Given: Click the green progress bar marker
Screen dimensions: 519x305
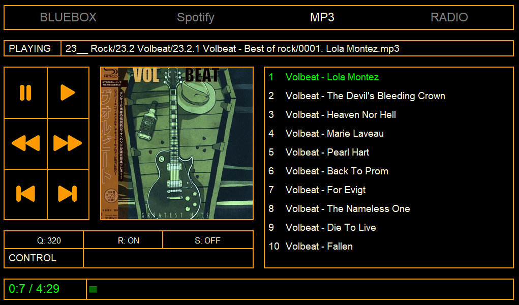Looking at the screenshot, I should coord(94,289).
